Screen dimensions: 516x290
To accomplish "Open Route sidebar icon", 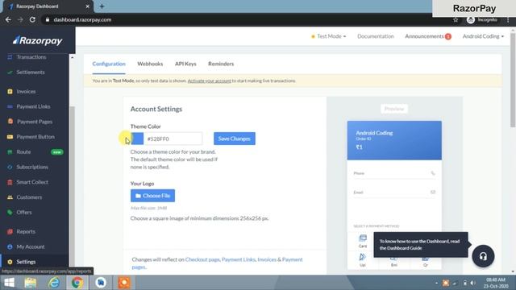I will pos(10,152).
